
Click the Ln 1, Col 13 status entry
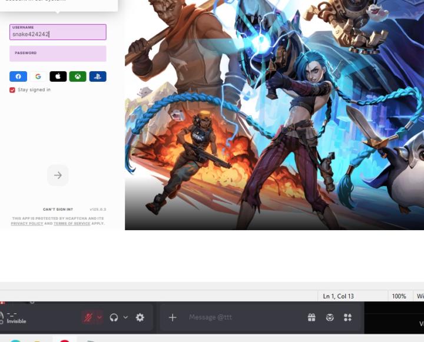coord(338,296)
